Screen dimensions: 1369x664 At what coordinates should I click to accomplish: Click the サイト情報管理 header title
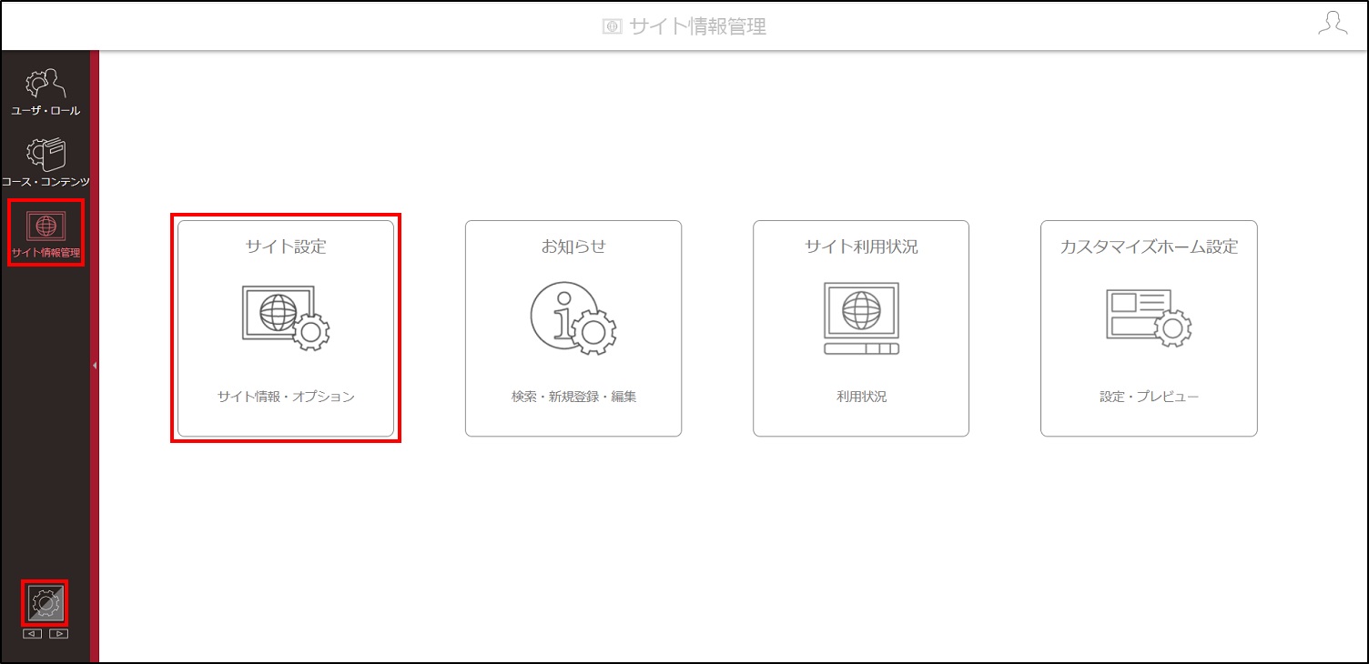coord(698,26)
